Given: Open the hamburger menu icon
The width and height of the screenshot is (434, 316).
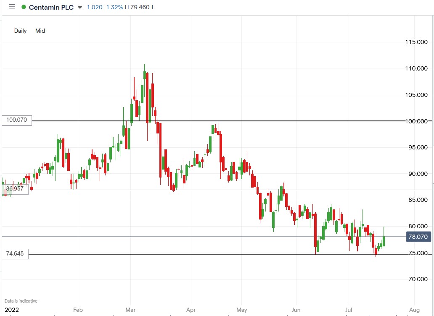Looking at the screenshot, I should pos(12,7).
